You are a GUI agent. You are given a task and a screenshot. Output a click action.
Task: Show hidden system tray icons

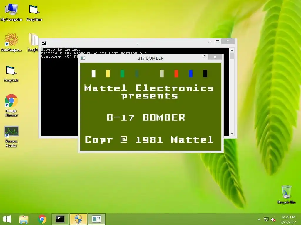pyautogui.click(x=259, y=219)
